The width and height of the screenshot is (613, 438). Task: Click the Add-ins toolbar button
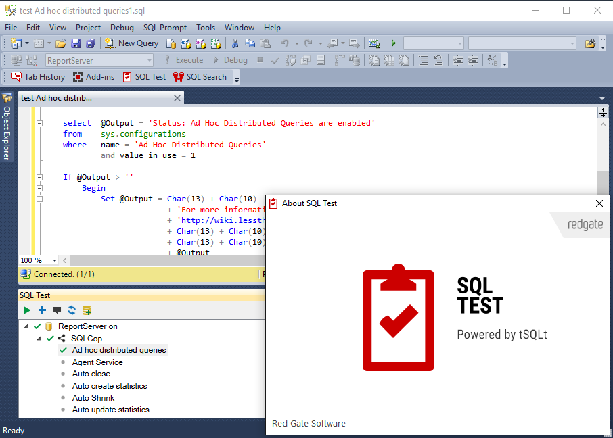[x=94, y=77]
